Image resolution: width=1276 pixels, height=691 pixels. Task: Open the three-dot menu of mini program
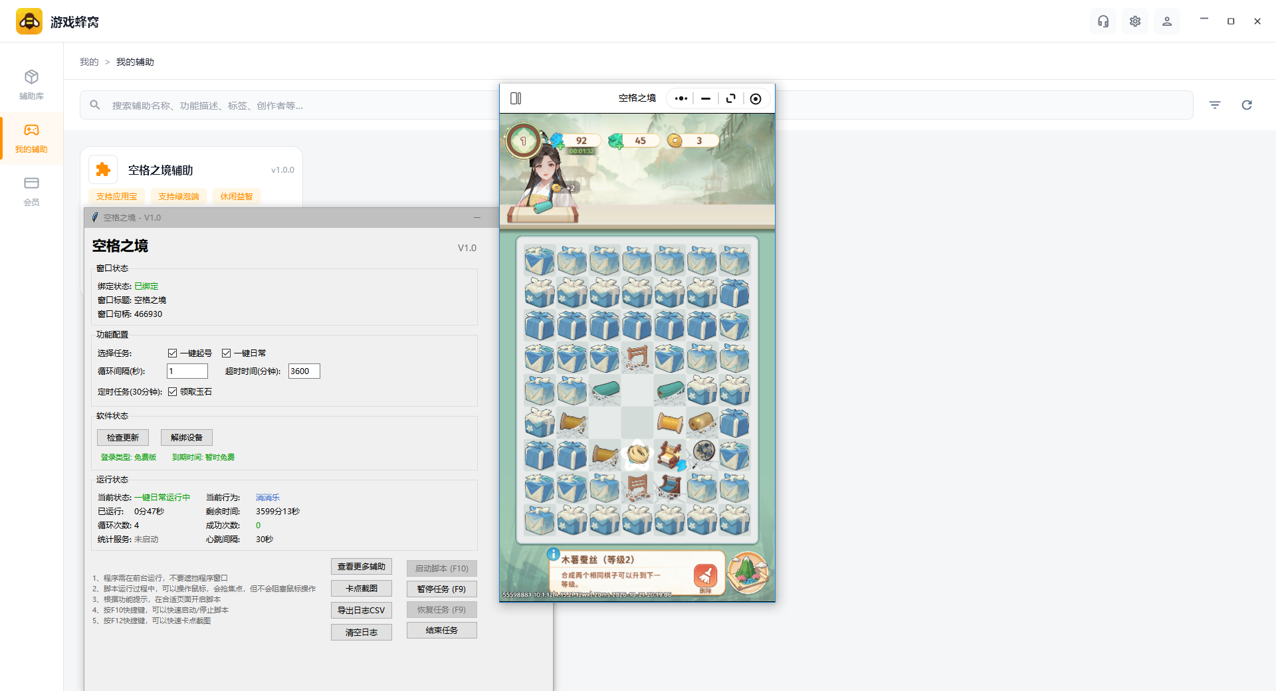point(681,98)
